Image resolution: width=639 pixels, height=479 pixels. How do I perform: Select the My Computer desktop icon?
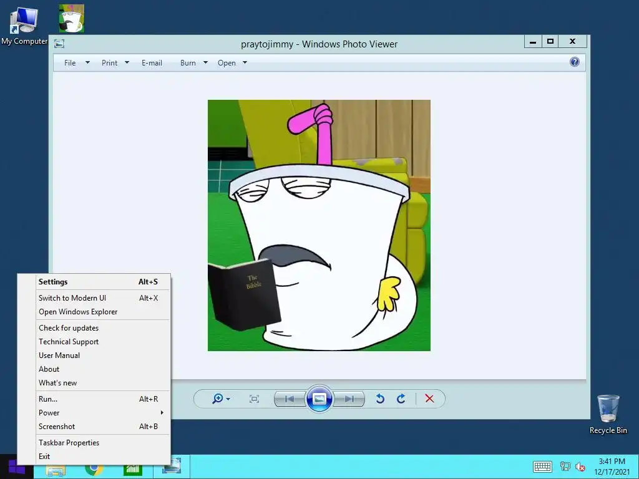click(24, 25)
